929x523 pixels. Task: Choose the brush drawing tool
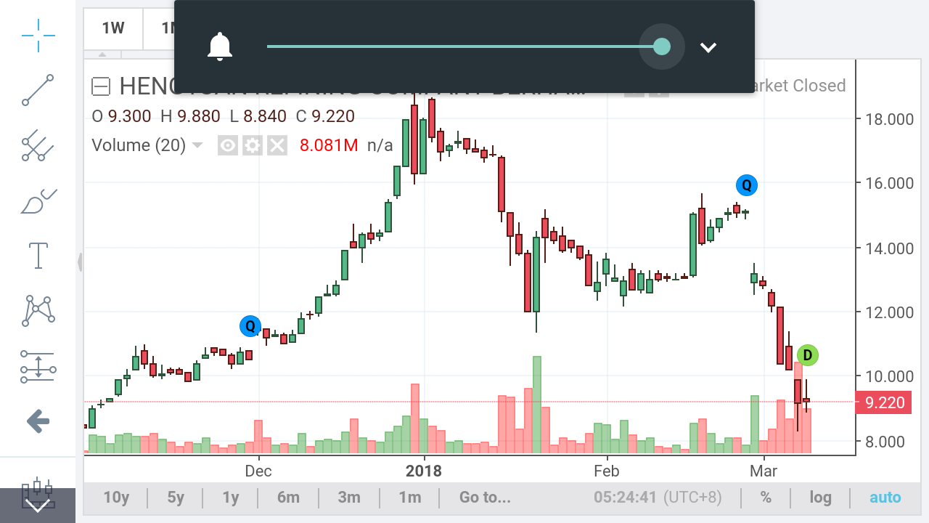pyautogui.click(x=38, y=201)
